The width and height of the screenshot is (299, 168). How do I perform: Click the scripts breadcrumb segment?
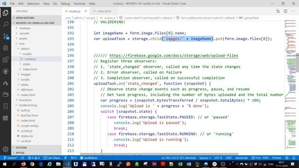coord(91,18)
